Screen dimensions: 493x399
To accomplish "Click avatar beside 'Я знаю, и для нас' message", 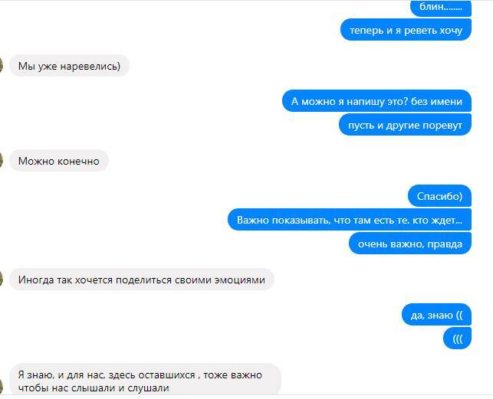I will [1, 387].
